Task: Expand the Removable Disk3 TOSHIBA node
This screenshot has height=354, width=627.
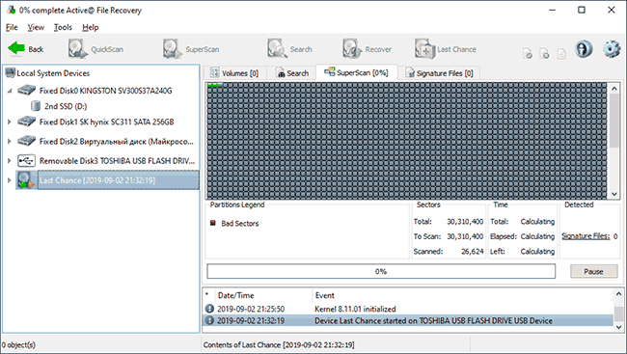Action: pos(10,161)
